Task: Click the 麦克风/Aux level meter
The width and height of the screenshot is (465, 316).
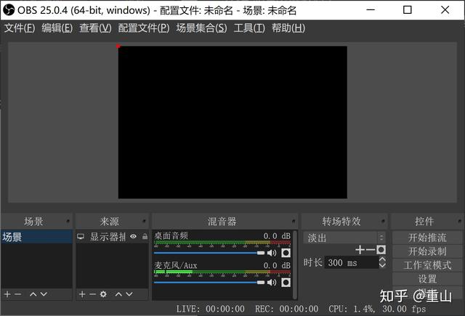Action: (x=222, y=273)
